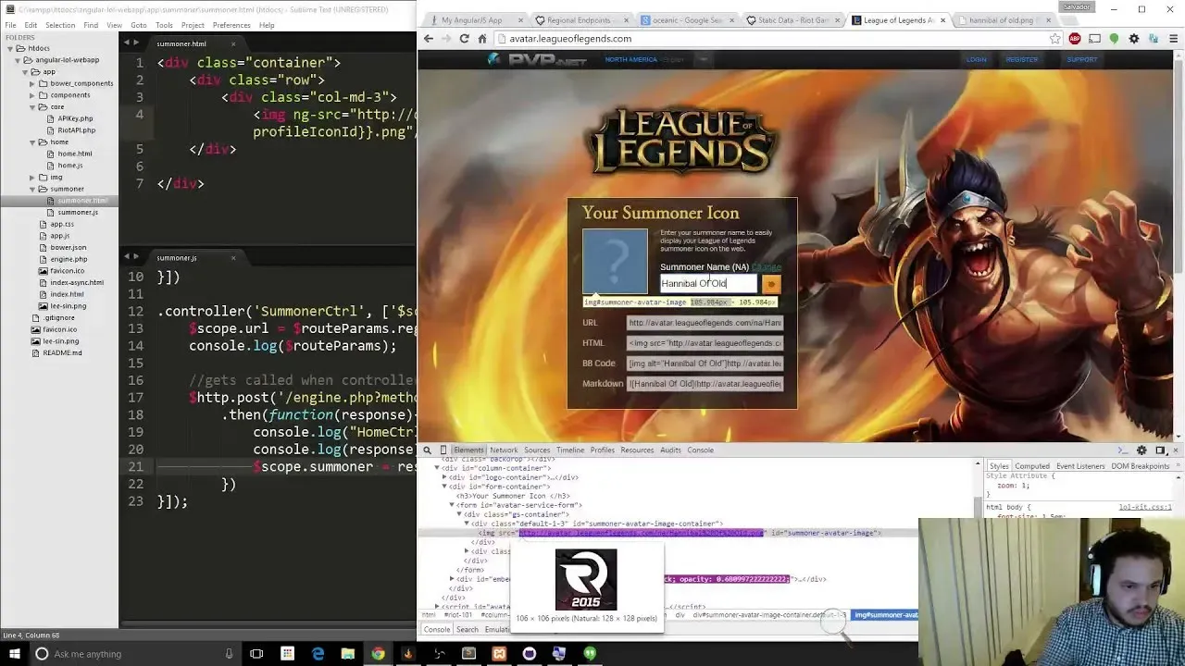Open the Chrome hamburger menu
Viewport: 1185px width, 666px height.
pyautogui.click(x=1173, y=39)
